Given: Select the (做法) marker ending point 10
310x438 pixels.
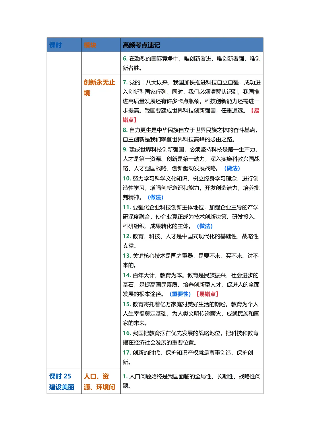Looking at the screenshot, I should coord(155,198).
